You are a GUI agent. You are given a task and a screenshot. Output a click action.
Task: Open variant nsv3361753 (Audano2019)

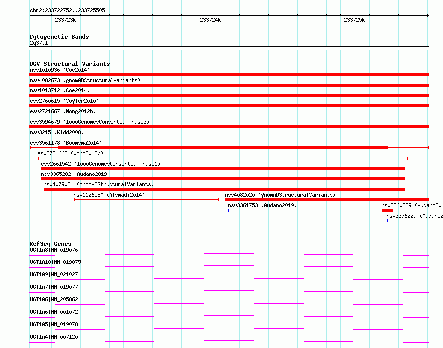[x=262, y=205]
